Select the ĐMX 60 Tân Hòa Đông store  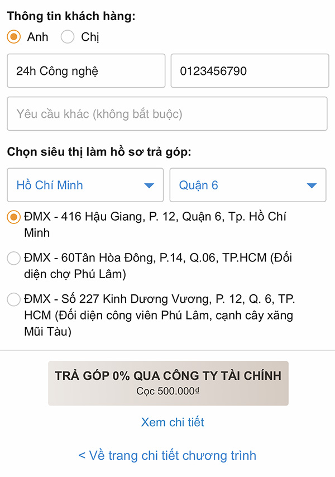pos(13,258)
